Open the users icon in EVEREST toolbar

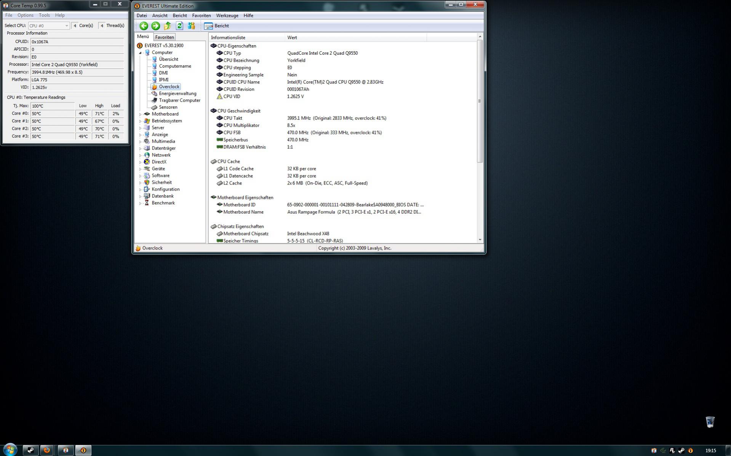coord(191,26)
